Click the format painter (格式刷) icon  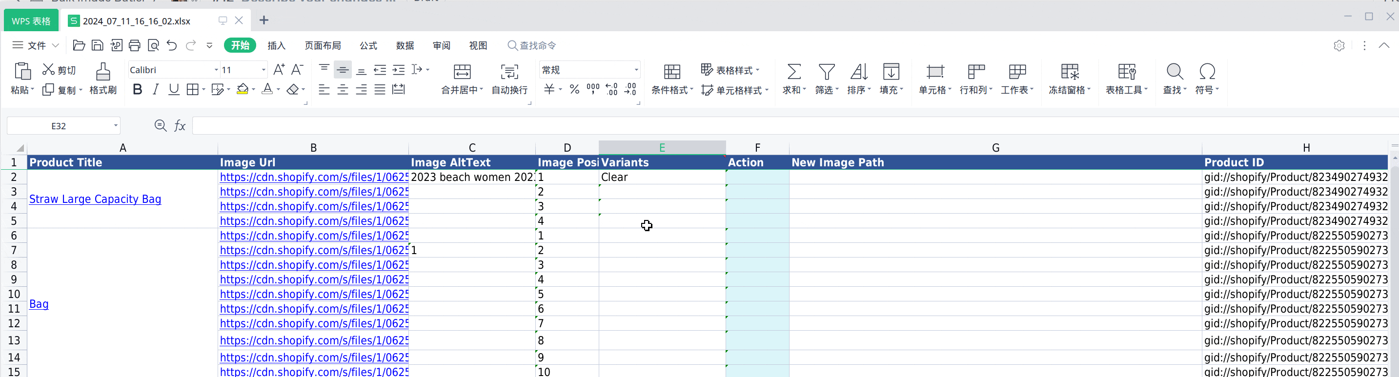click(x=102, y=72)
